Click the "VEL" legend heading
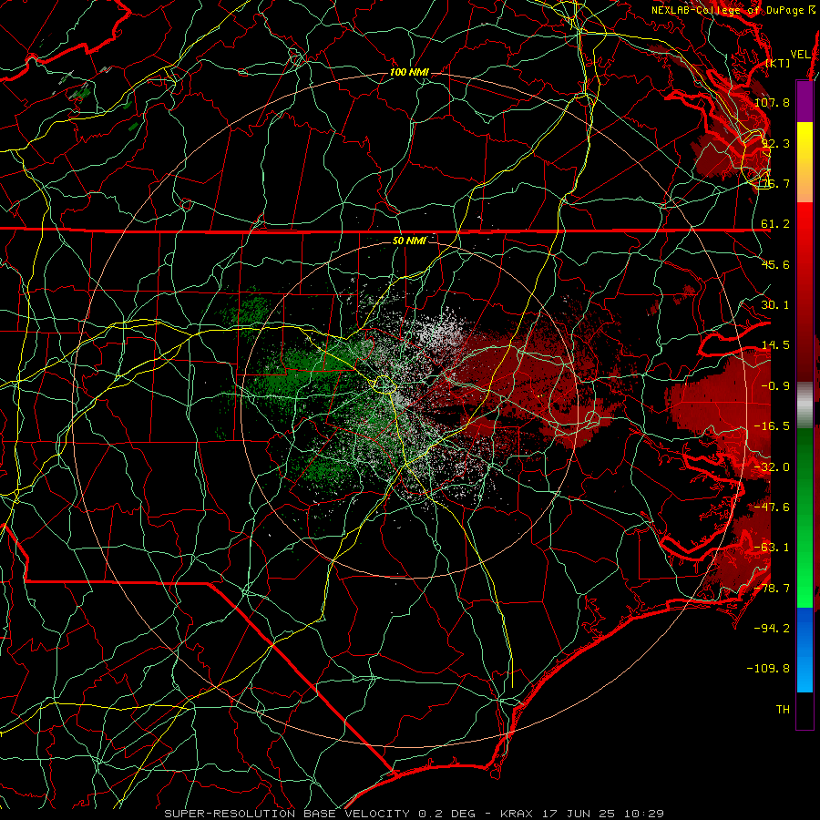This screenshot has height=820, width=820. (x=800, y=54)
